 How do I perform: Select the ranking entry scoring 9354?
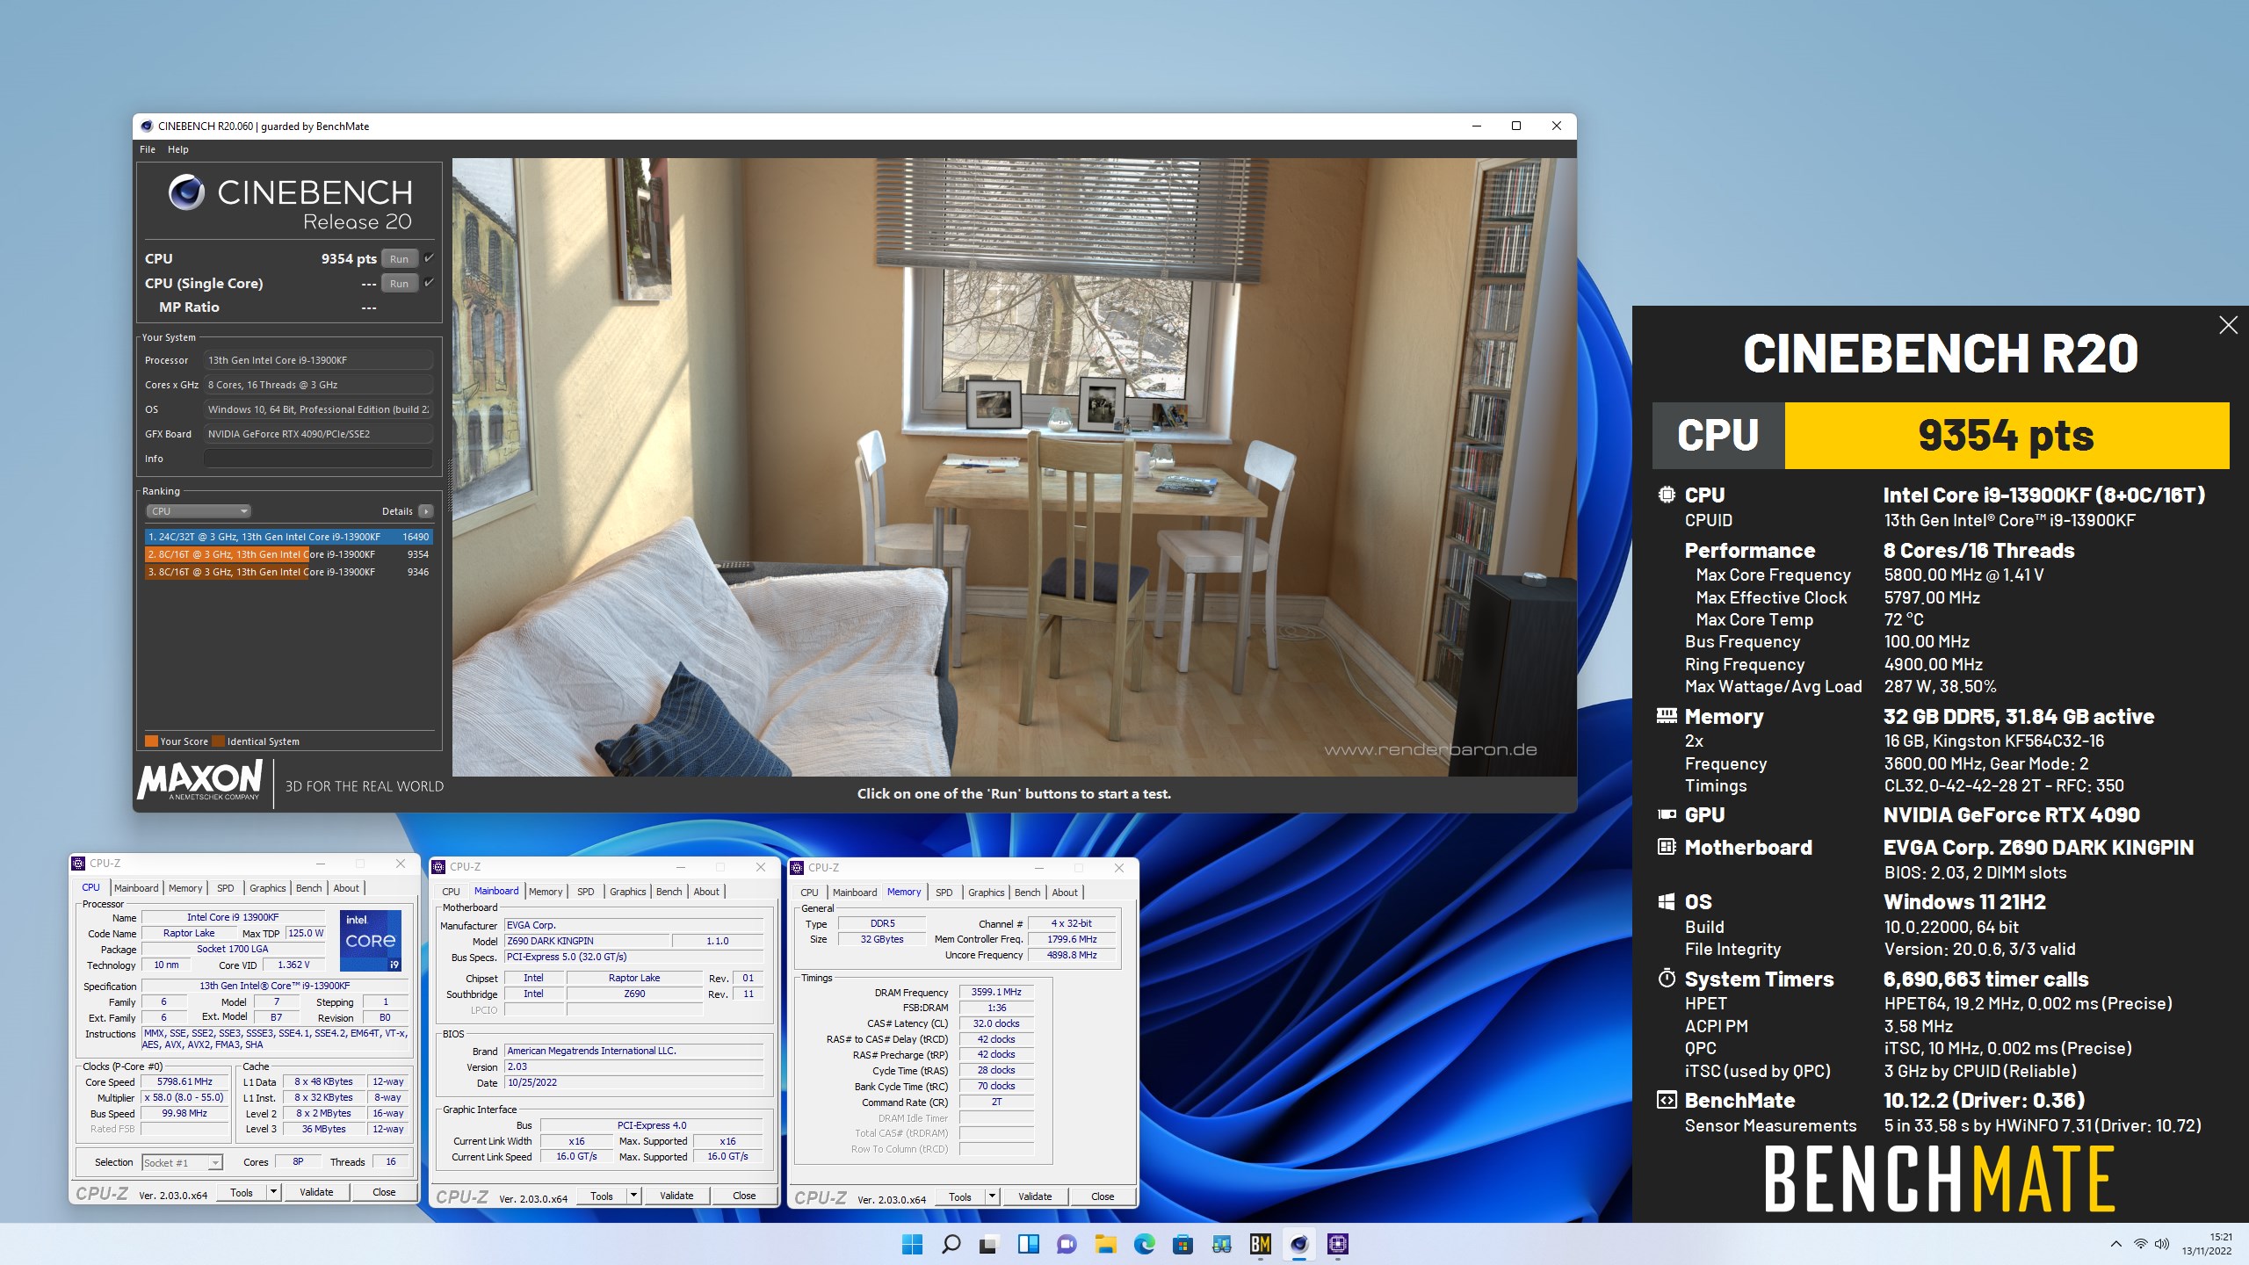click(289, 554)
